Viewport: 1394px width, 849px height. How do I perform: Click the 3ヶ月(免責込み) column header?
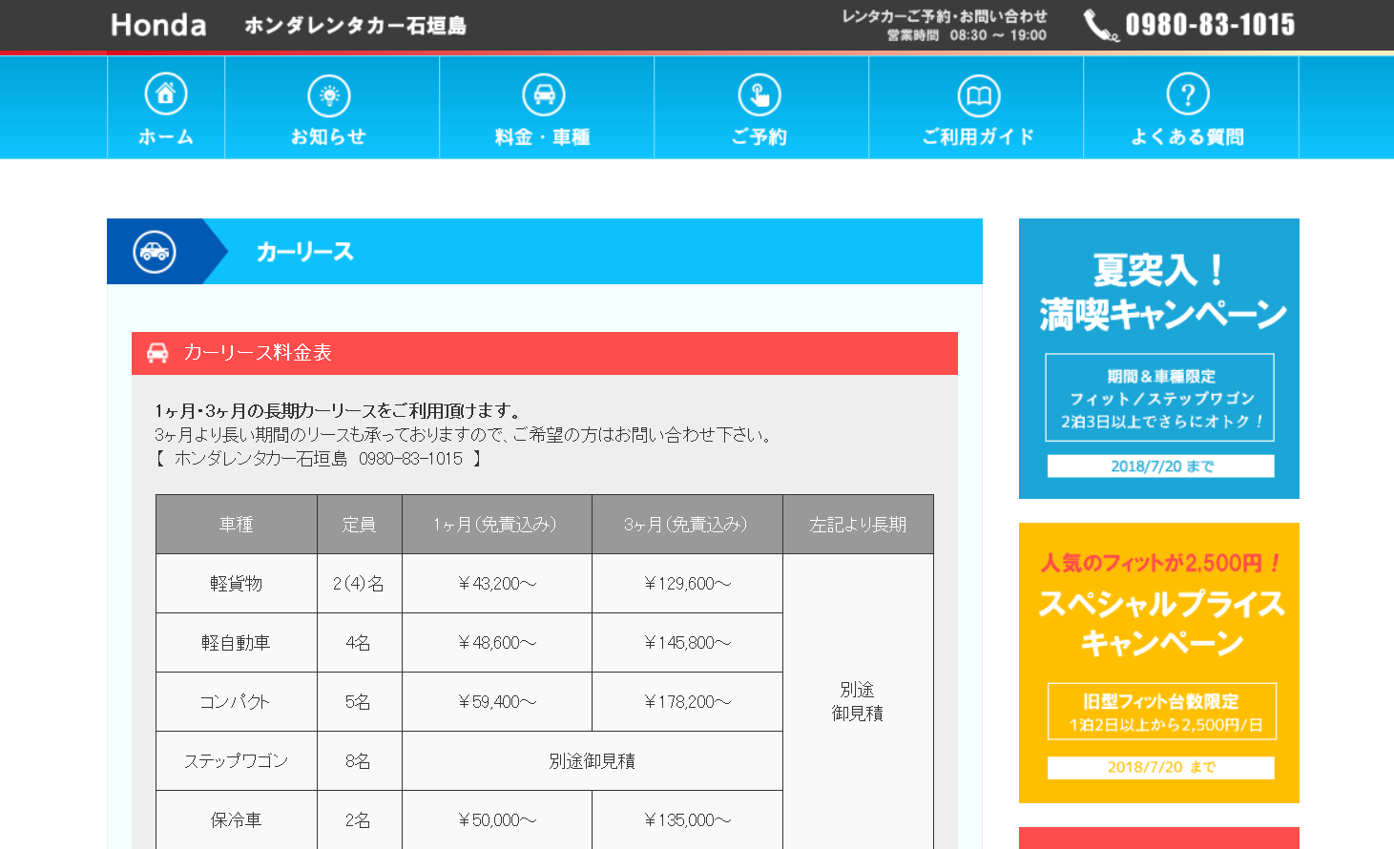pyautogui.click(x=687, y=525)
